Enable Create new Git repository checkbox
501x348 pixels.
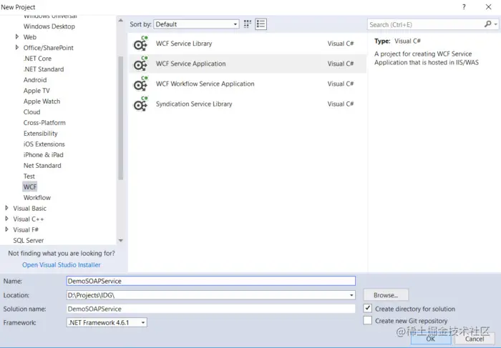coord(367,320)
